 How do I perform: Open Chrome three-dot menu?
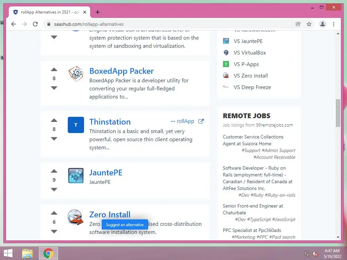pos(333,24)
